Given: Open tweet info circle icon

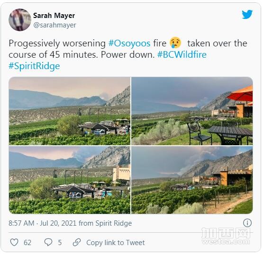Looking at the screenshot, I should (247, 223).
